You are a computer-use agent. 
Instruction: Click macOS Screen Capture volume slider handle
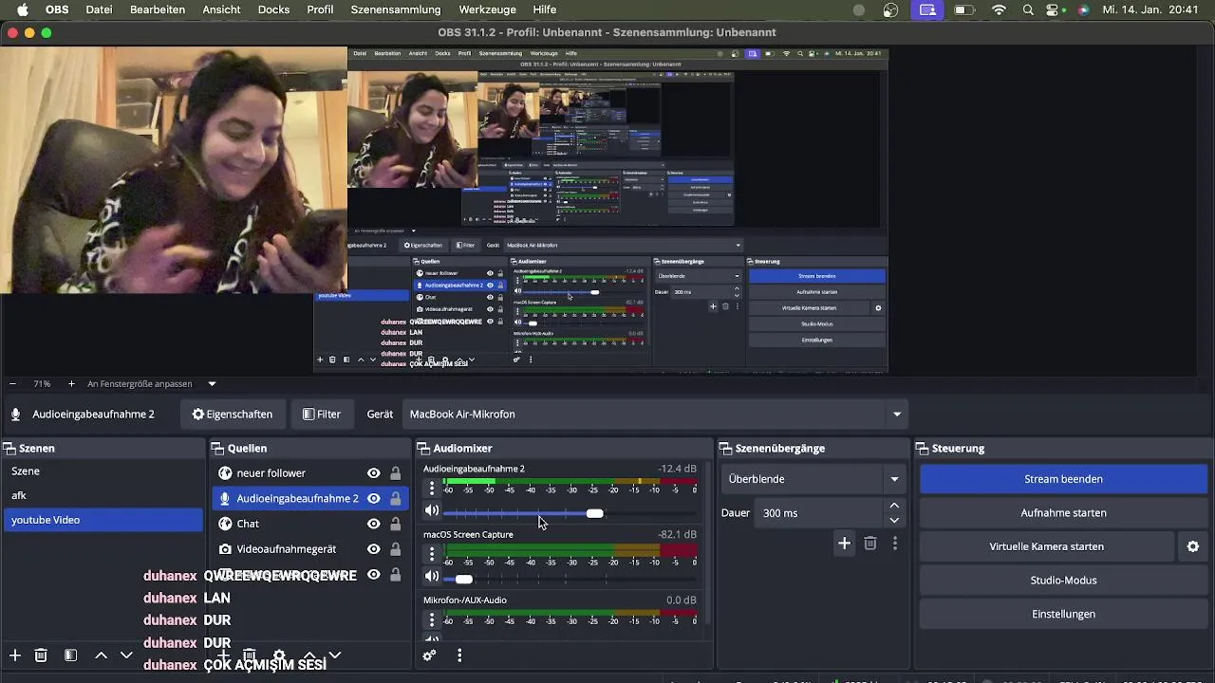[463, 579]
